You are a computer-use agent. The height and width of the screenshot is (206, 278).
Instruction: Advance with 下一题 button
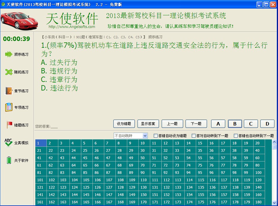click(x=196, y=124)
